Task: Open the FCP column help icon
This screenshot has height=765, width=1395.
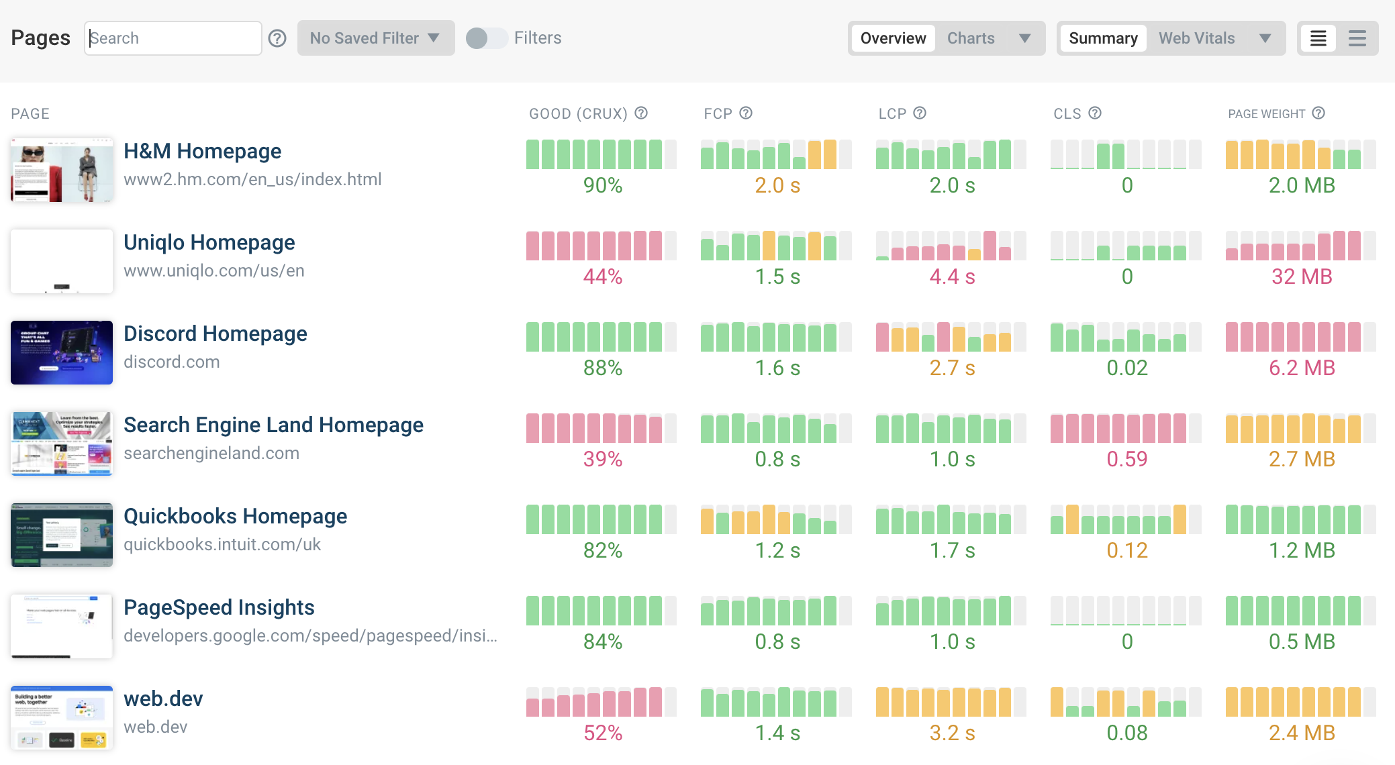Action: pyautogui.click(x=746, y=113)
